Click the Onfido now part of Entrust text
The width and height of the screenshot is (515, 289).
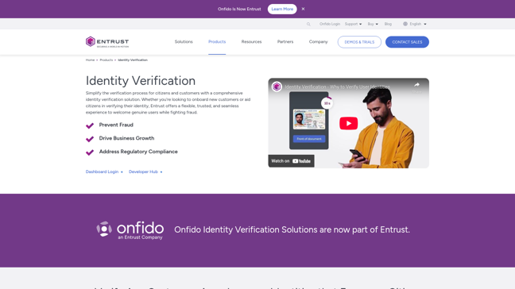pos(292,229)
